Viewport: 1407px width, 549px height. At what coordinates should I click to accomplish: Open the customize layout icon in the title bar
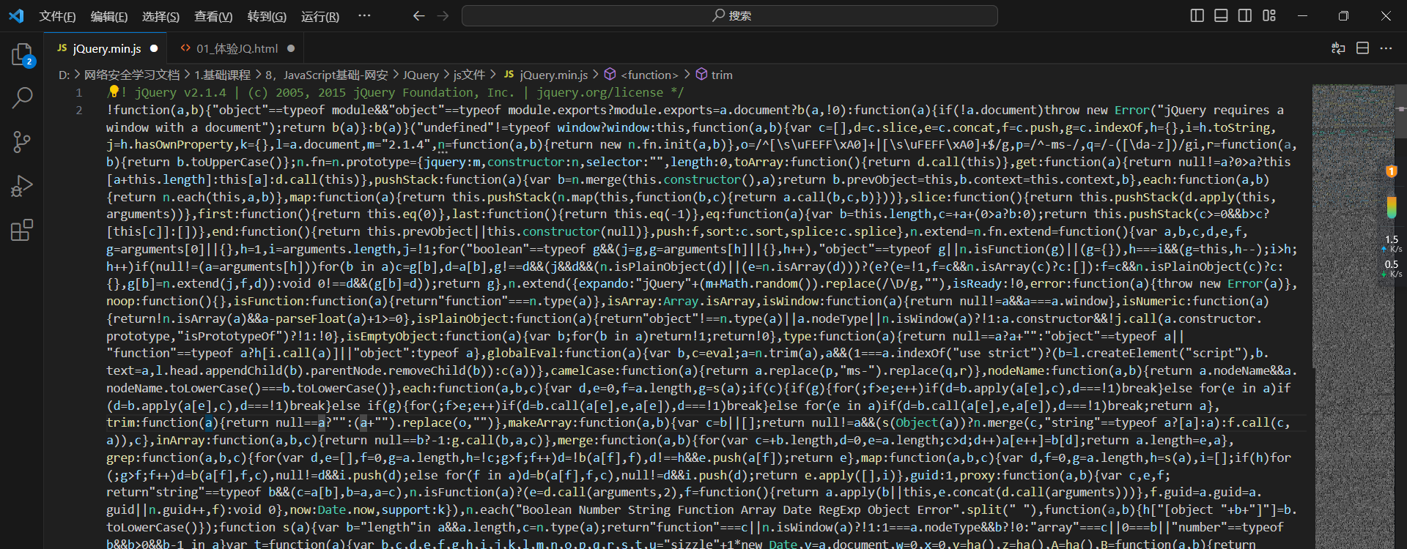click(1269, 15)
